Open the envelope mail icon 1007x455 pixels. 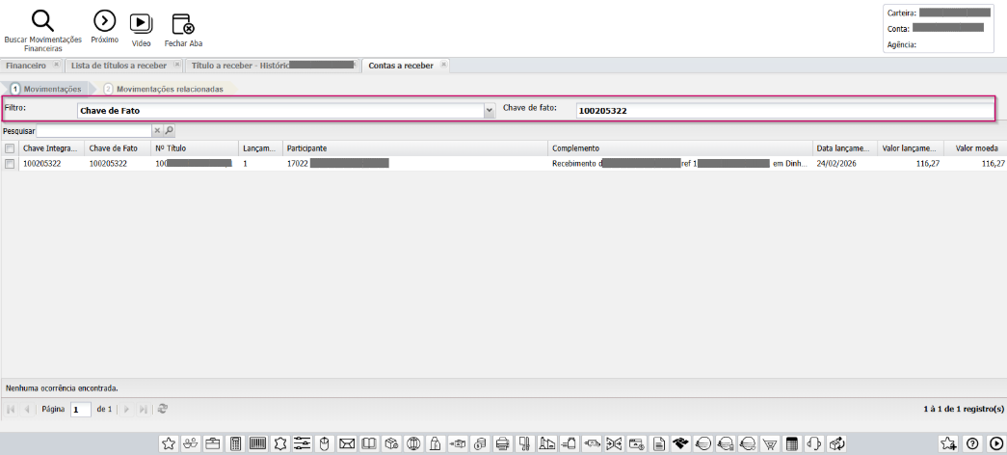pyautogui.click(x=346, y=443)
